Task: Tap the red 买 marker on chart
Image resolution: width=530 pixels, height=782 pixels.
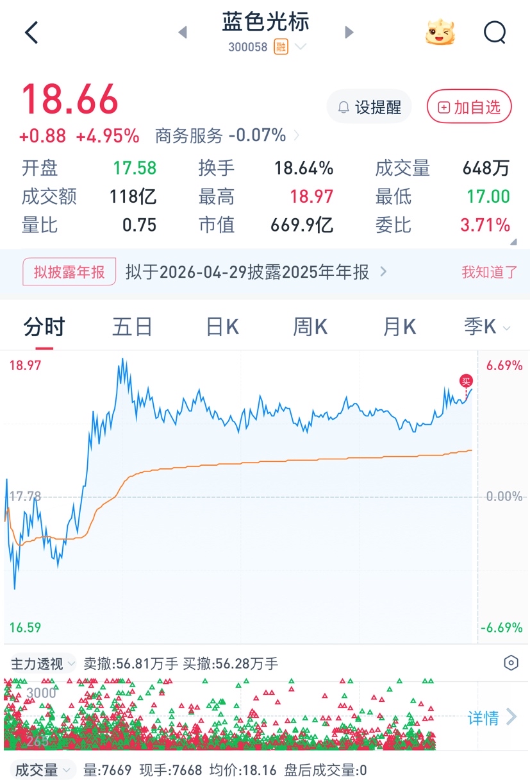Action: [x=466, y=381]
